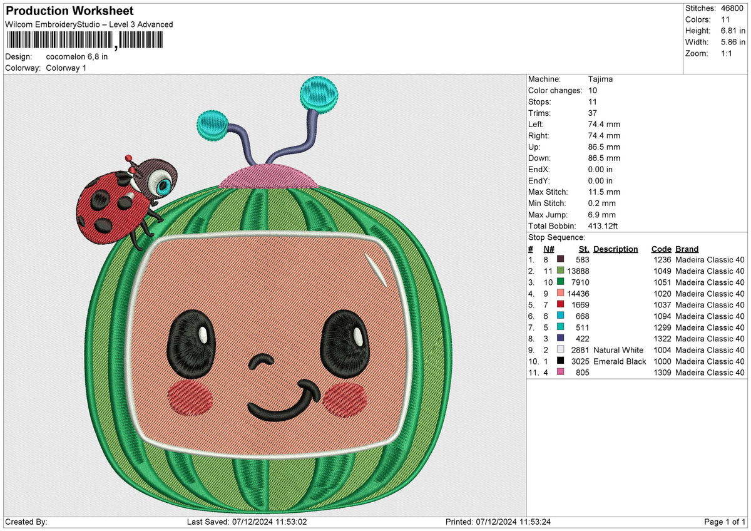
Task: Click the Code column header
Action: pyautogui.click(x=661, y=249)
